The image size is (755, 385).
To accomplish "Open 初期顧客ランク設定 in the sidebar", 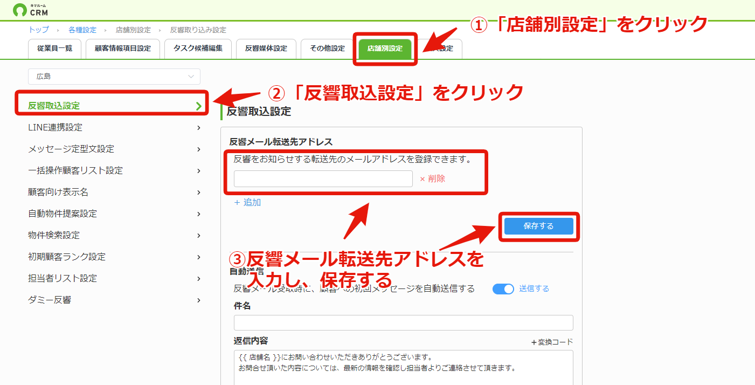I will point(115,257).
